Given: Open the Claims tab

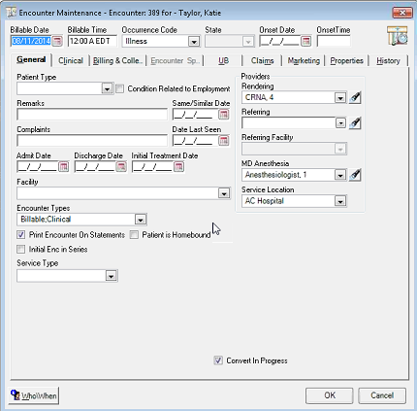Looking at the screenshot, I should click(262, 60).
